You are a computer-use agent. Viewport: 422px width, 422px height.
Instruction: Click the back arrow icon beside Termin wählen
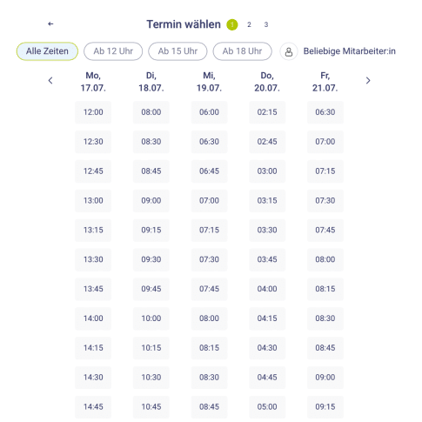click(x=50, y=24)
